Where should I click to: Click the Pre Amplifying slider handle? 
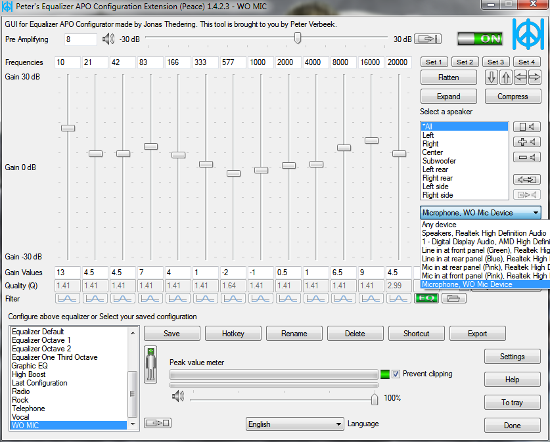[298, 39]
